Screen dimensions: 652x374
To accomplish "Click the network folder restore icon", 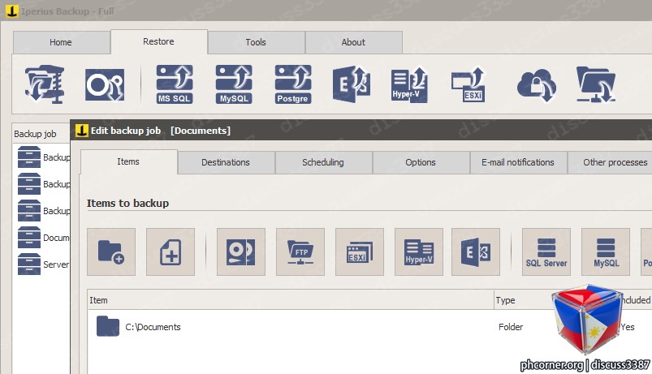I will (595, 84).
